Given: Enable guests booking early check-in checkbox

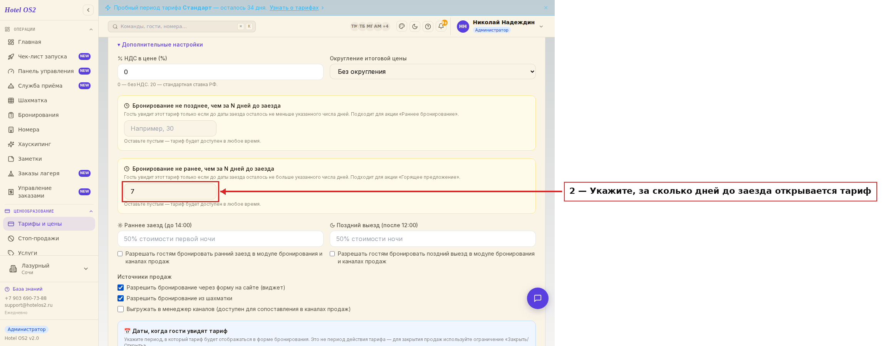Looking at the screenshot, I should (x=120, y=254).
